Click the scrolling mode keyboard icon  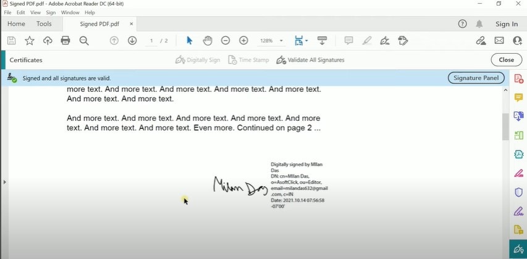coord(323,41)
